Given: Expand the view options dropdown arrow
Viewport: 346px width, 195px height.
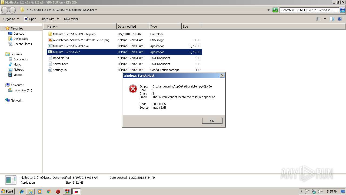Looking at the screenshot, I should coord(325,19).
